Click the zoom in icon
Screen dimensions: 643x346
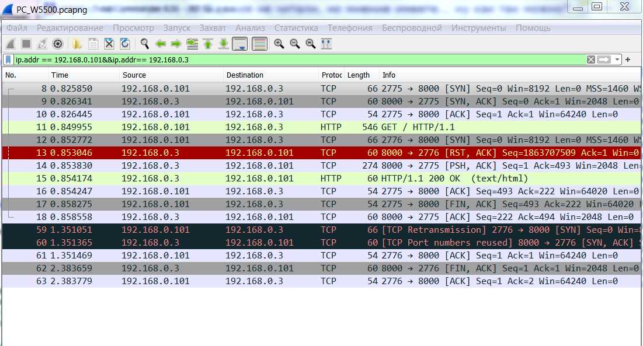click(x=279, y=44)
